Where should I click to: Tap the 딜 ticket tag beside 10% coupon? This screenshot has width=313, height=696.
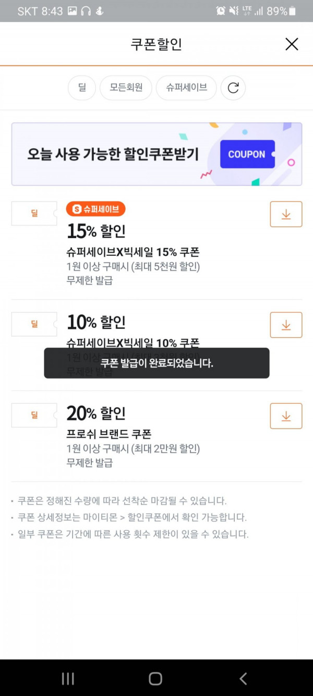coord(34,324)
